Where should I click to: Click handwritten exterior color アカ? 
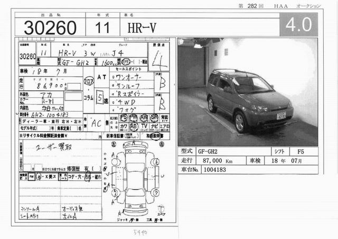click(x=46, y=95)
